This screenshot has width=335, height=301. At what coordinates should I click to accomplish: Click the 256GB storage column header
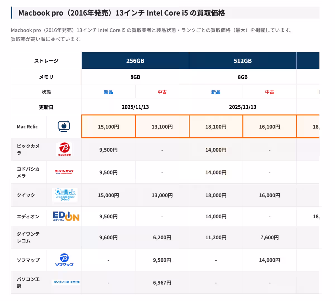135,61
